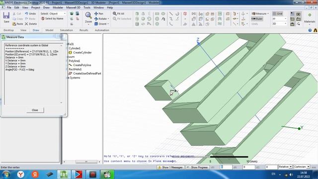Screen dimensions: 318x179
Task: Click the Measure Data dialog scroll-down arrow
Action: [61, 103]
